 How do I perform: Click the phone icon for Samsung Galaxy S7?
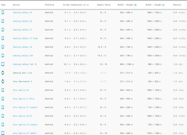(3, 30)
